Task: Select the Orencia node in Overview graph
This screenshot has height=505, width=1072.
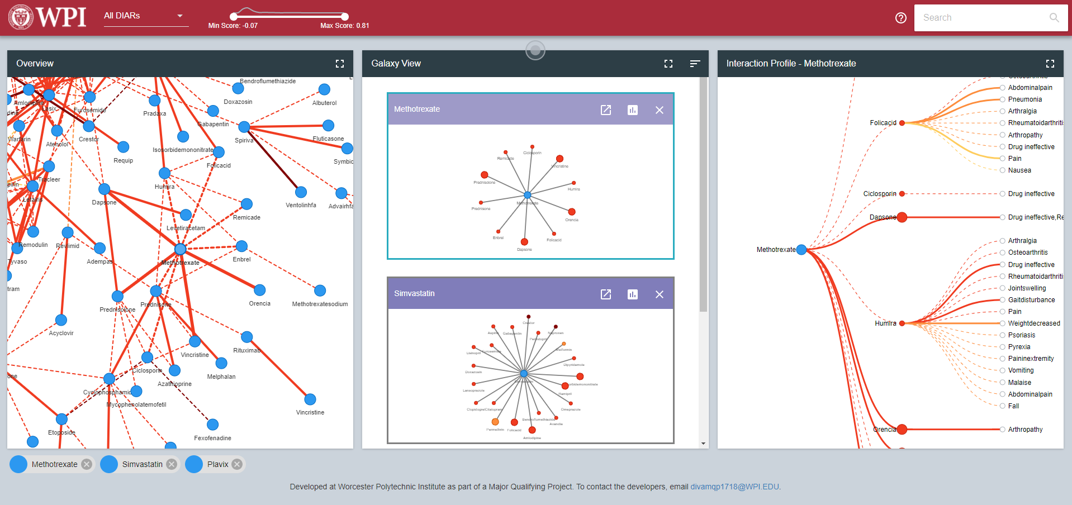Action: [x=259, y=290]
